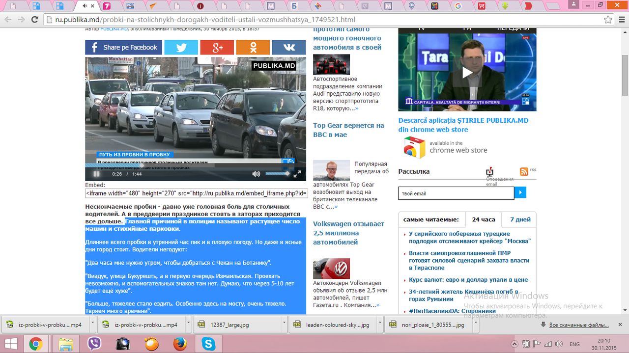Open the RSS feed icon
This screenshot has height=353, width=629.
tap(524, 171)
